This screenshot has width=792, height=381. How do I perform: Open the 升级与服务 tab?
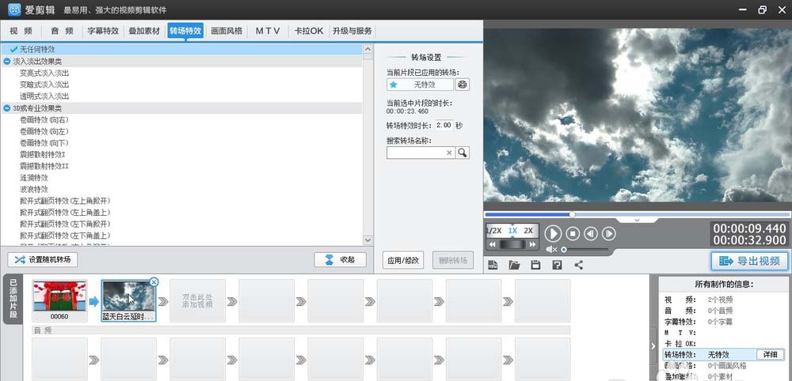352,32
